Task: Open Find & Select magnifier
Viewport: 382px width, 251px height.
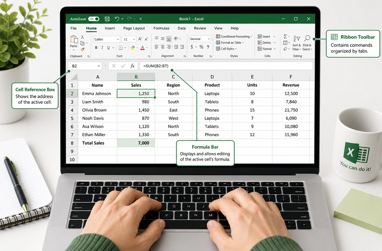Action: click(x=307, y=43)
